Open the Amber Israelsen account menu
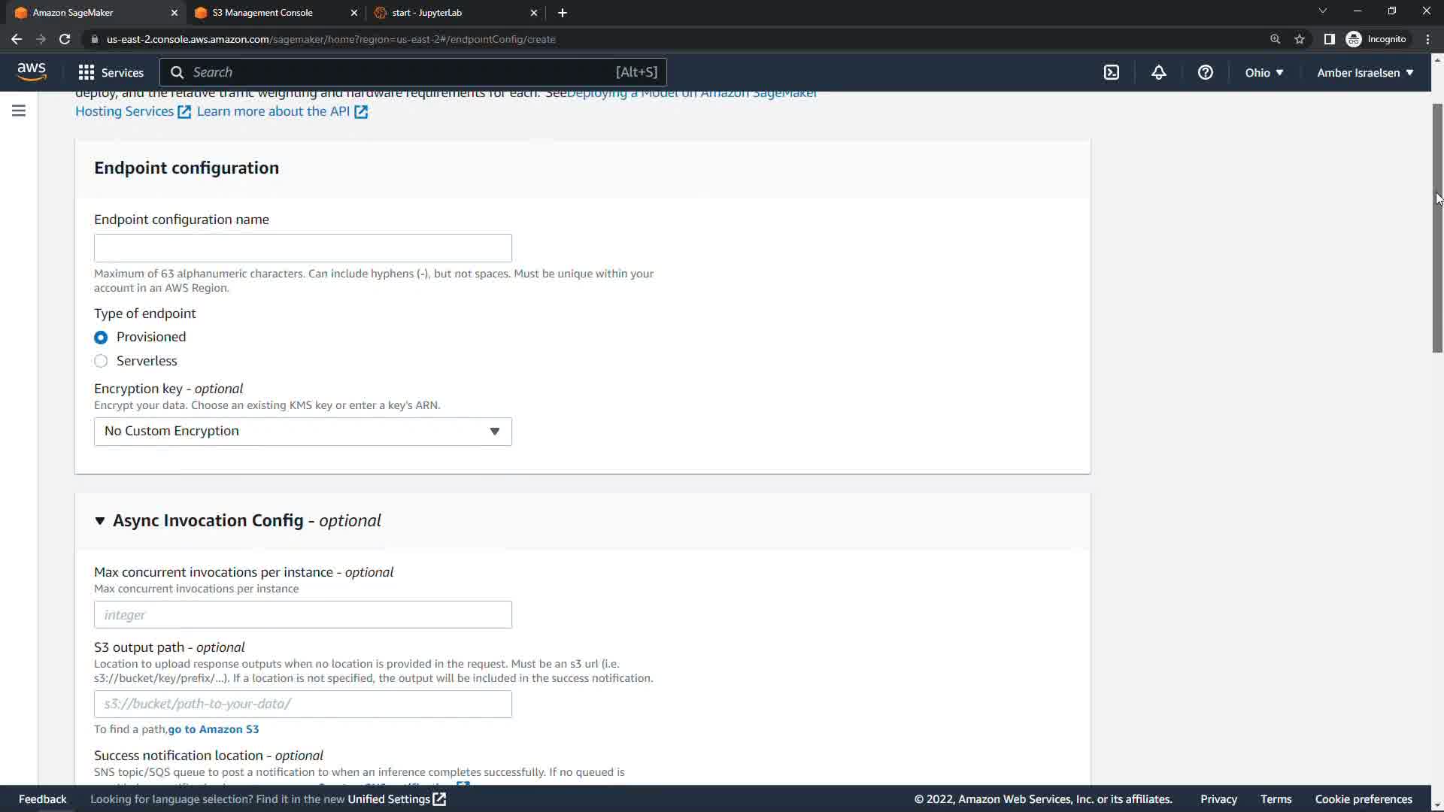Screen dimensions: 1444x812 tap(1364, 73)
